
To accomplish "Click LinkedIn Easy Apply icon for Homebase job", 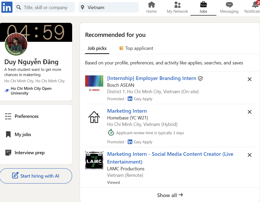I will 130,142.
